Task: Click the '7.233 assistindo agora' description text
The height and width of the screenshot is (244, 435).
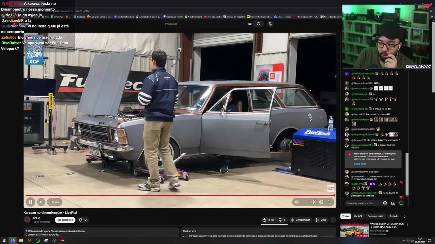Action: pyautogui.click(x=38, y=231)
